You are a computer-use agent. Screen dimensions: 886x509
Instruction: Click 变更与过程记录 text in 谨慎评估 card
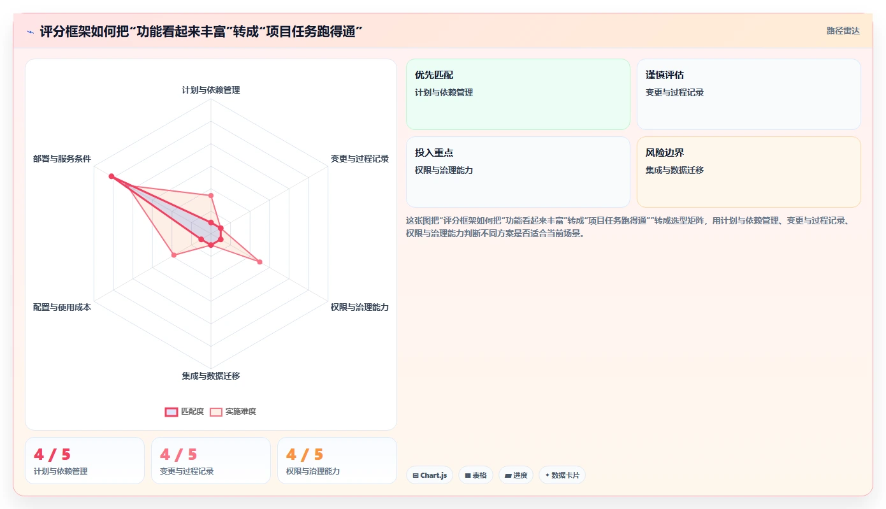[675, 92]
